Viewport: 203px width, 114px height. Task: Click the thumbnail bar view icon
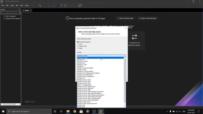[x=62, y=5]
